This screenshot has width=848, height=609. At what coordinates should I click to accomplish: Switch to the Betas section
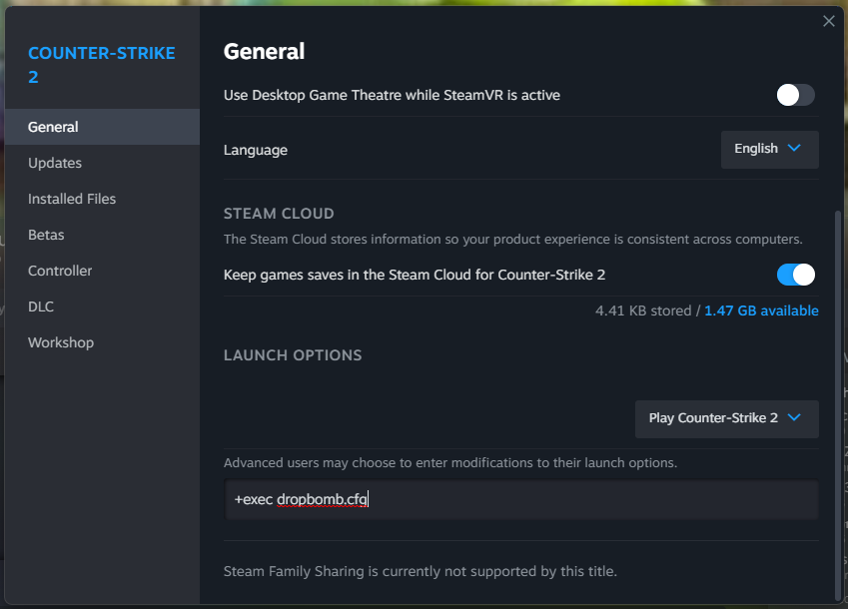(46, 235)
